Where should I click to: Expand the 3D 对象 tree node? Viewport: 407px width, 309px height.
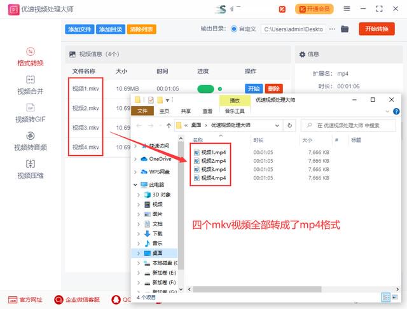[139, 195]
